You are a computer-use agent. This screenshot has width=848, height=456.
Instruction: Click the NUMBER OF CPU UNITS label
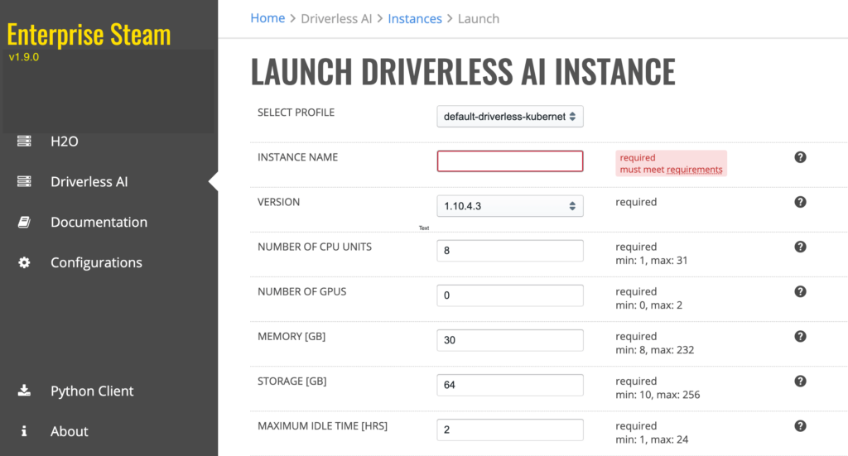click(x=315, y=247)
